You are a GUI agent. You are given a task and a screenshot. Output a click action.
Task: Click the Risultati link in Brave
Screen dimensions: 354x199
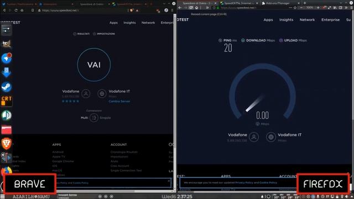[81, 34]
